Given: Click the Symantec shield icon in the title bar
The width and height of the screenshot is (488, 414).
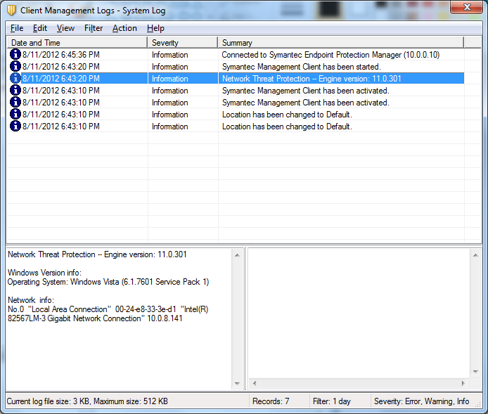Looking at the screenshot, I should [11, 10].
